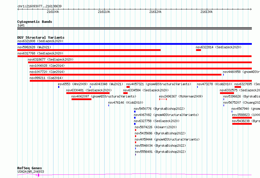This screenshot has width=260, height=178.
Task: Open nsv6334584 (Sedlazeck2020) label
Action: [x=146, y=90]
